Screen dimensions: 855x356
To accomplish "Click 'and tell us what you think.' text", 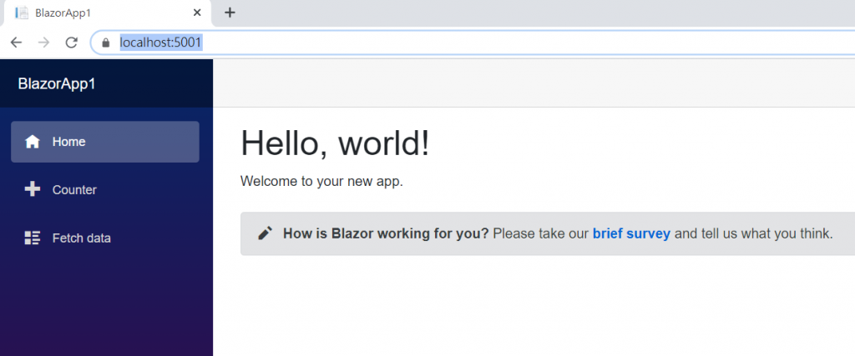I will tap(754, 234).
